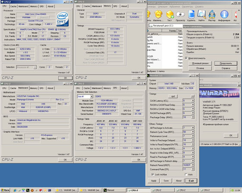Click the Извлечь extract icon in WinRAR toolbar
Image resolution: width=242 pixels, height=193 pixels.
(158, 16)
